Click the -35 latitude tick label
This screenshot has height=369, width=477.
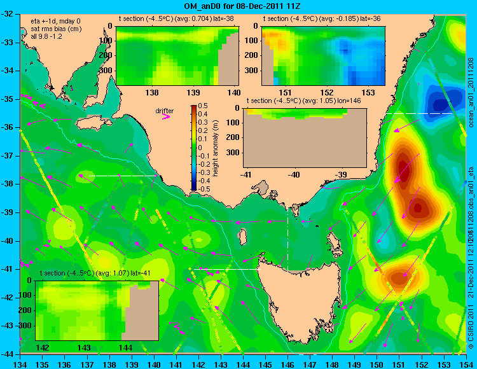point(7,99)
